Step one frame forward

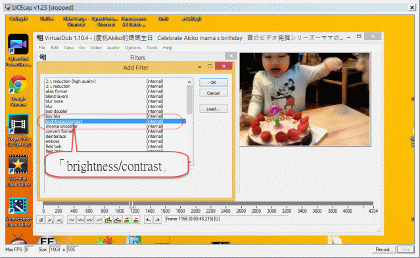coord(90,220)
